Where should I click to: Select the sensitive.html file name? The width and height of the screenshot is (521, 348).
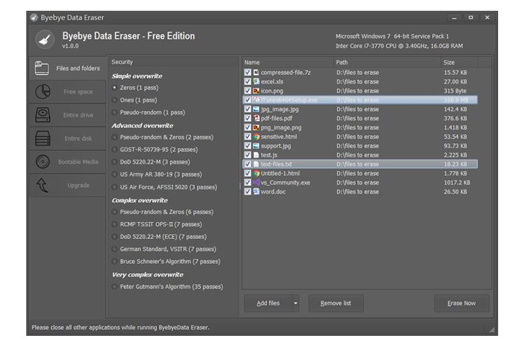[279, 137]
